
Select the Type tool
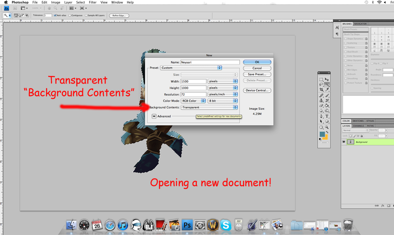point(327,116)
